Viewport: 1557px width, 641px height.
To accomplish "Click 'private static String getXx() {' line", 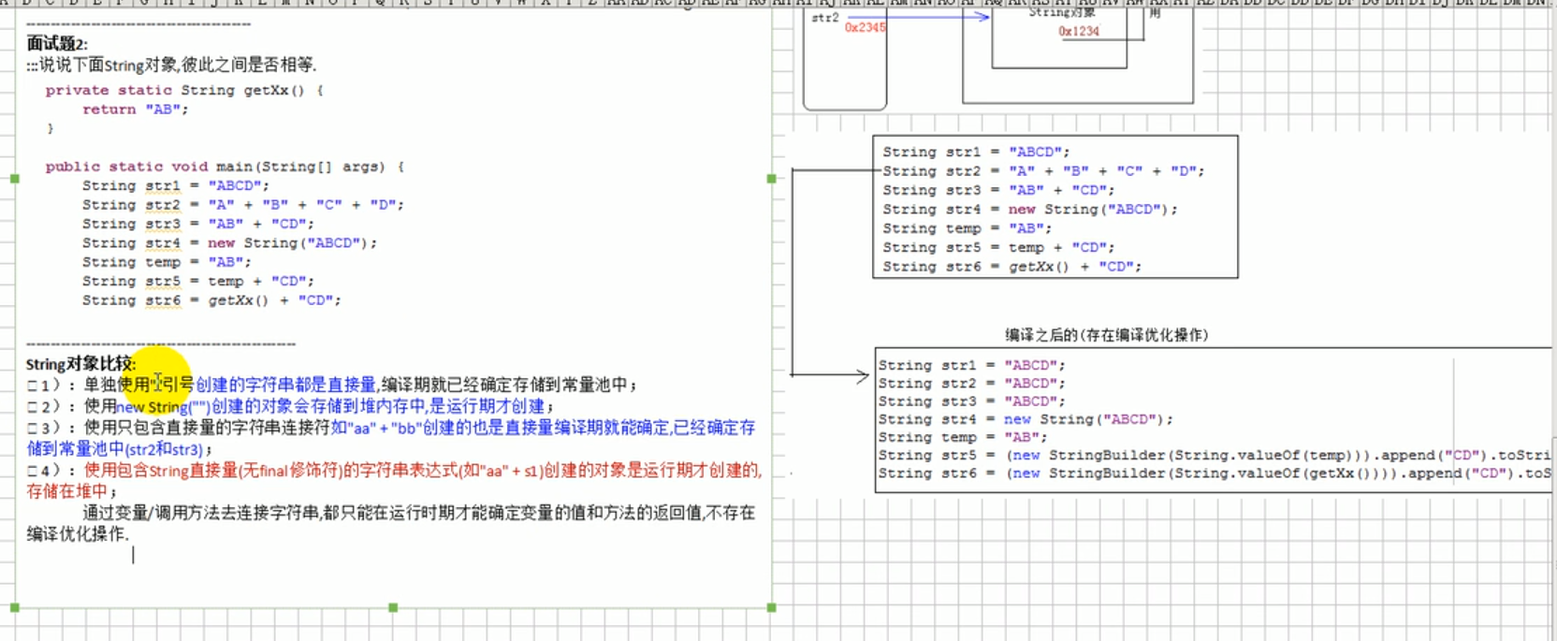I will pos(184,91).
